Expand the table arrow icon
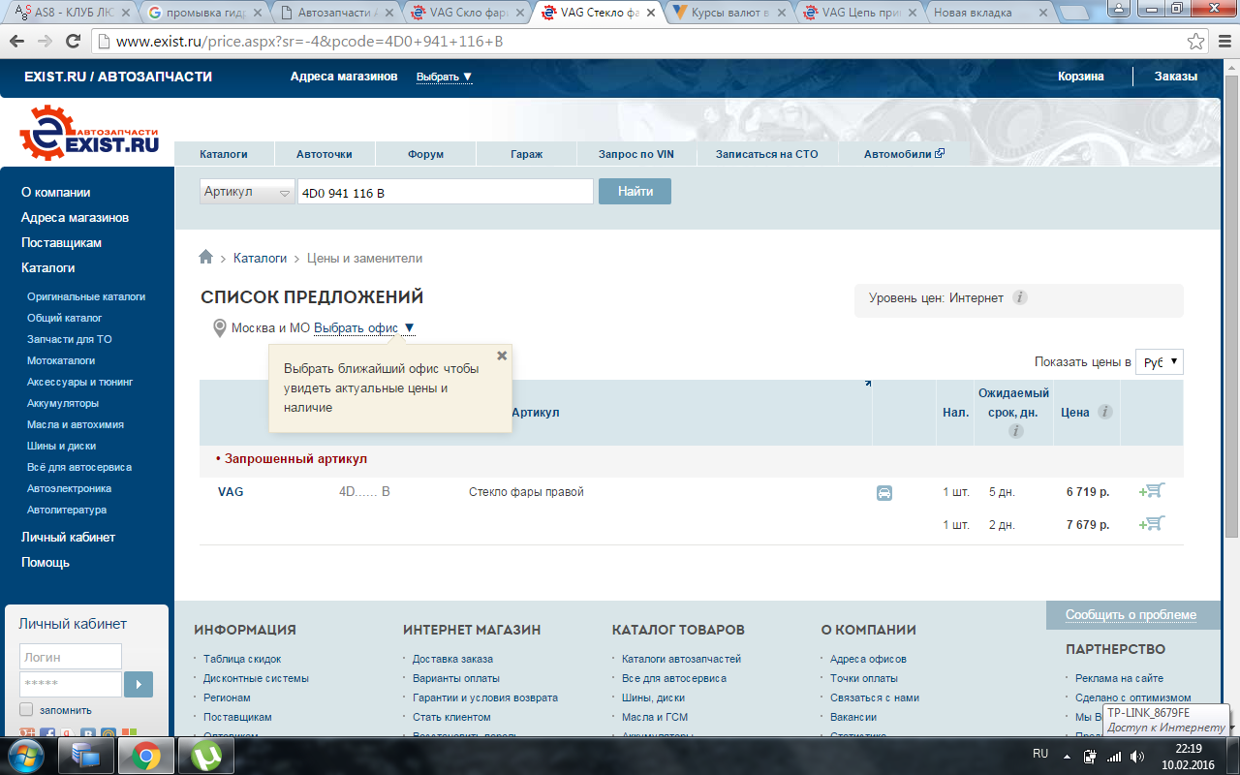Screen dimensions: 1240x775 pyautogui.click(x=867, y=384)
